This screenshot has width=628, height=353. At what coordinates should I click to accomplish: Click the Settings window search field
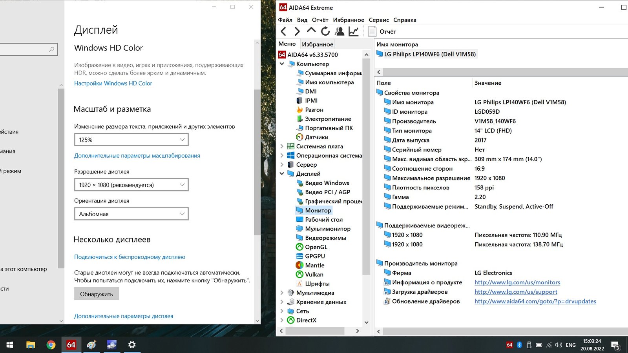click(x=29, y=49)
